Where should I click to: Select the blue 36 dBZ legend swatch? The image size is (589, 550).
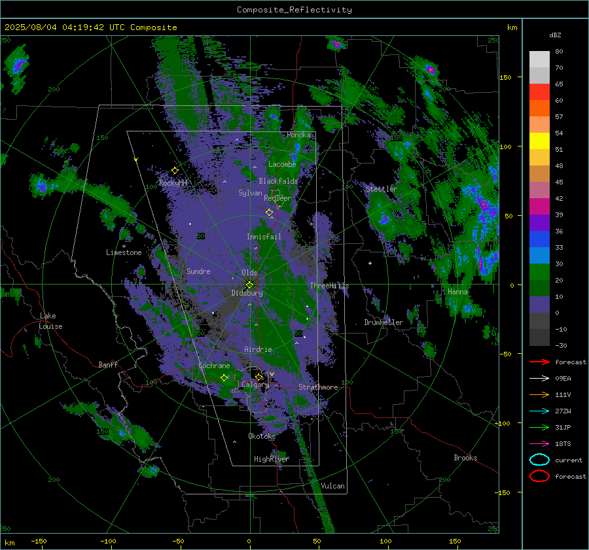click(539, 239)
